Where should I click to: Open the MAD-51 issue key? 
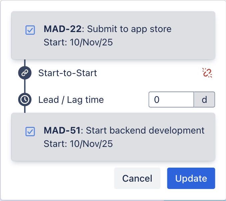tap(62, 130)
